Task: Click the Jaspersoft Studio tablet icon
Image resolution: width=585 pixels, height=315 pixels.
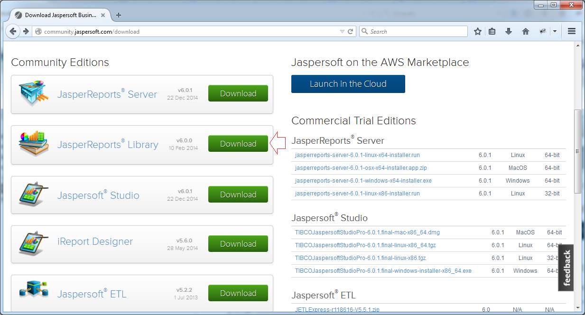Action: pyautogui.click(x=33, y=195)
